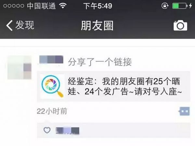Screen dimensions: 195x146
Task: Tap the heart like icon
Action: point(47,130)
